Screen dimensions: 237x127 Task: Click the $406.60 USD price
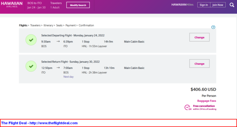click(203, 89)
